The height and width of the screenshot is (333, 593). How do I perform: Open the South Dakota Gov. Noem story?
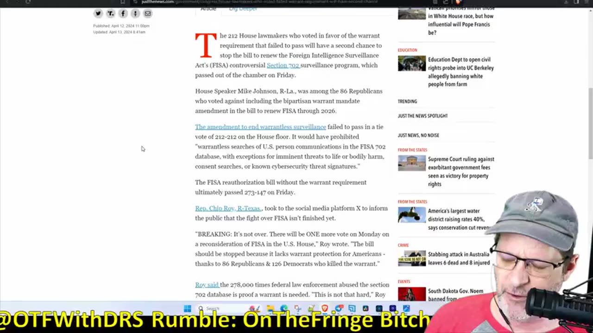click(x=456, y=295)
